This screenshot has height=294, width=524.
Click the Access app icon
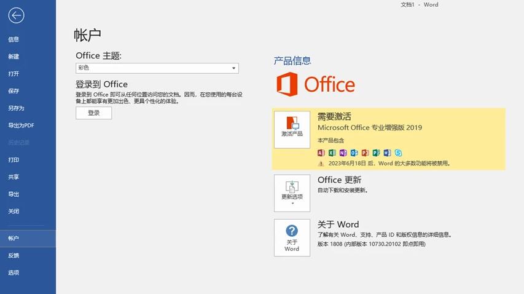pos(321,153)
